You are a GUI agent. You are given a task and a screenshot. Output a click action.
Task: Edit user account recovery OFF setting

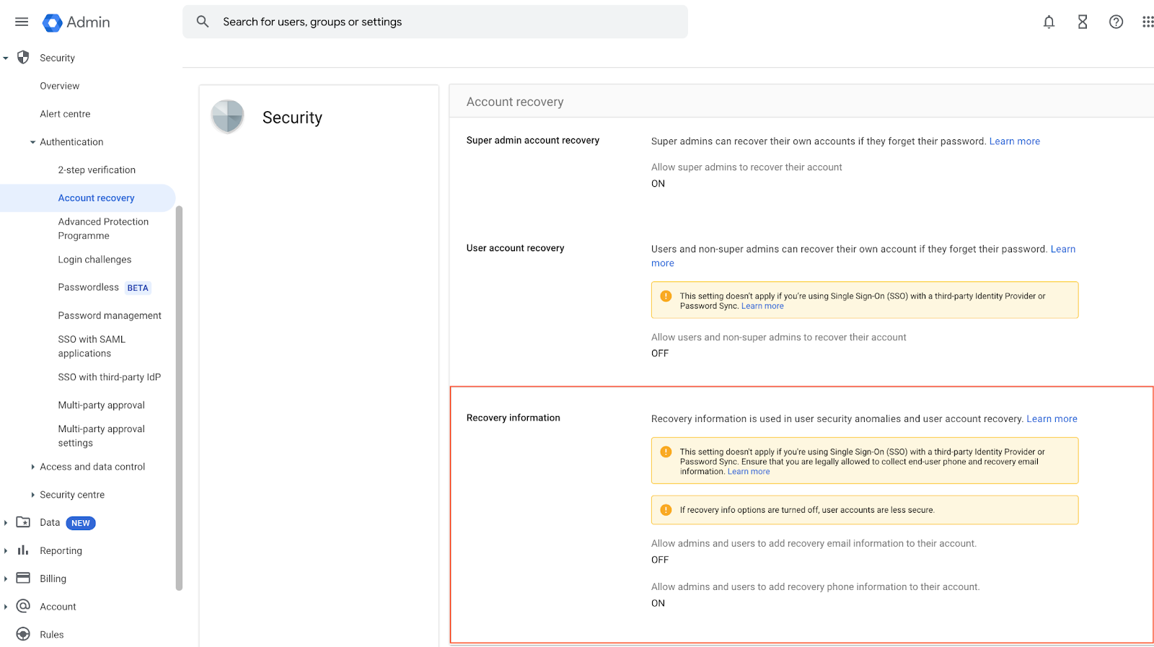point(660,353)
